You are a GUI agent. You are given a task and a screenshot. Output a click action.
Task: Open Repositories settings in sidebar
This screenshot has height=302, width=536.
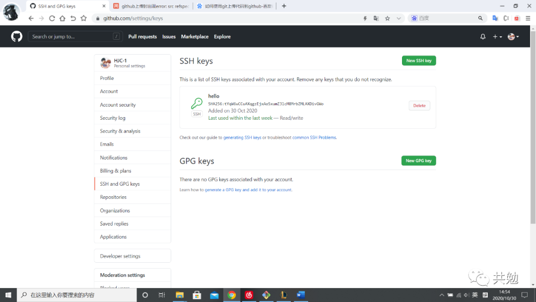133,197
